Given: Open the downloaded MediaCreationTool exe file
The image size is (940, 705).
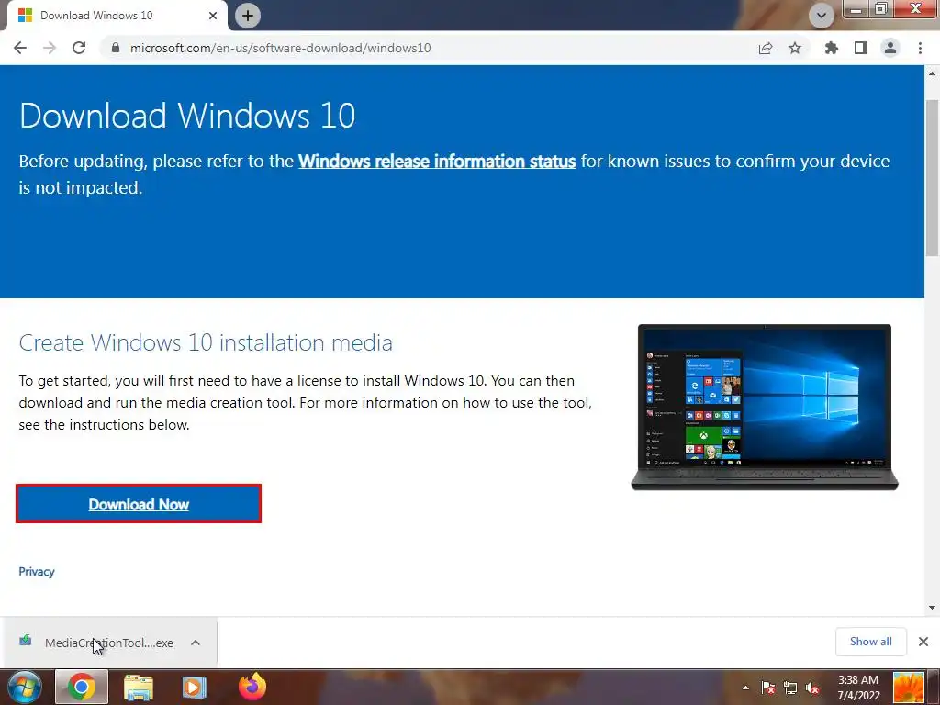Looking at the screenshot, I should (x=108, y=643).
